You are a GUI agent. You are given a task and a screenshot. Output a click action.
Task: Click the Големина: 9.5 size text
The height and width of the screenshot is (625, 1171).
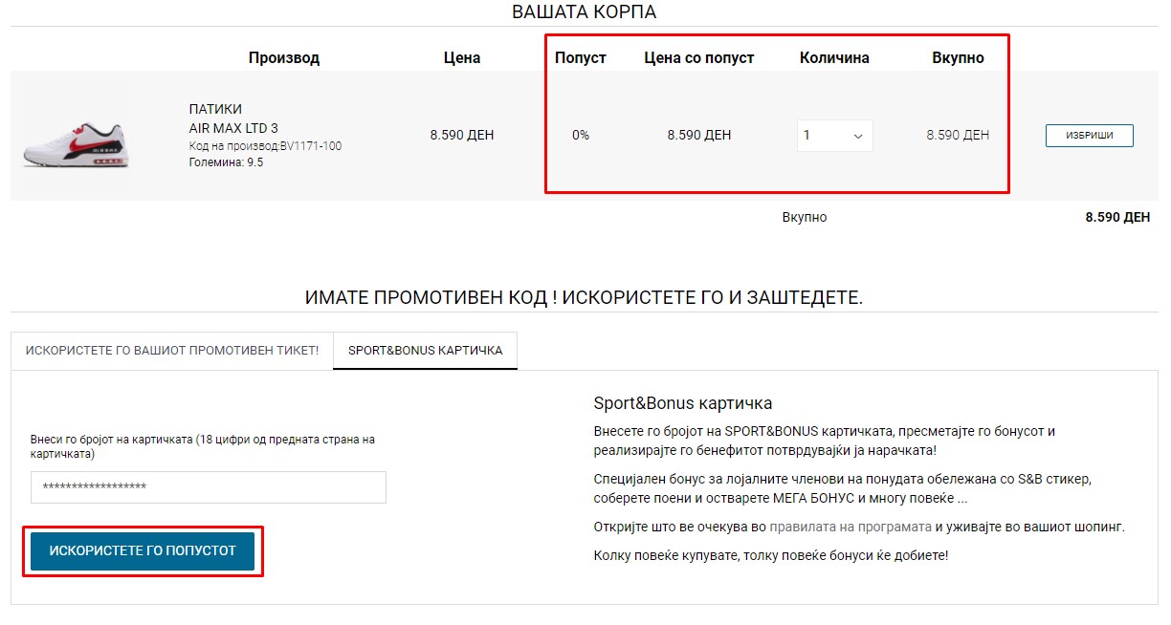pyautogui.click(x=226, y=162)
